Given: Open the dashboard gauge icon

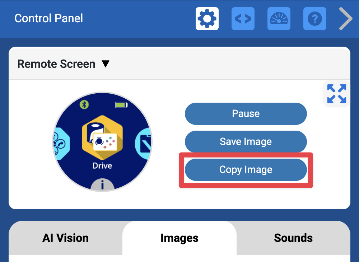Looking at the screenshot, I should coord(279,19).
